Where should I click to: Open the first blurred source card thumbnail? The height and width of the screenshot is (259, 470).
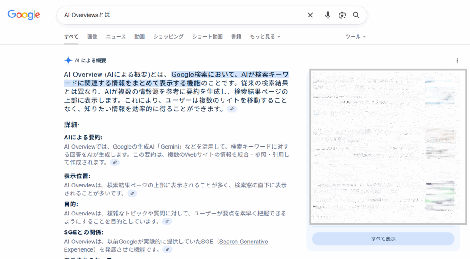click(440, 90)
